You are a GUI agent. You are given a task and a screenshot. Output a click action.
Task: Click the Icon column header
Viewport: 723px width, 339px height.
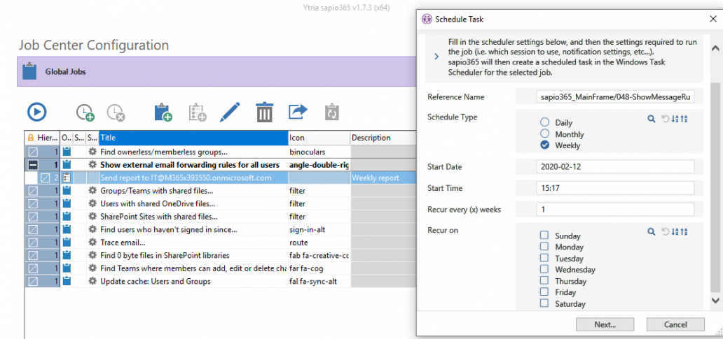[x=319, y=138]
